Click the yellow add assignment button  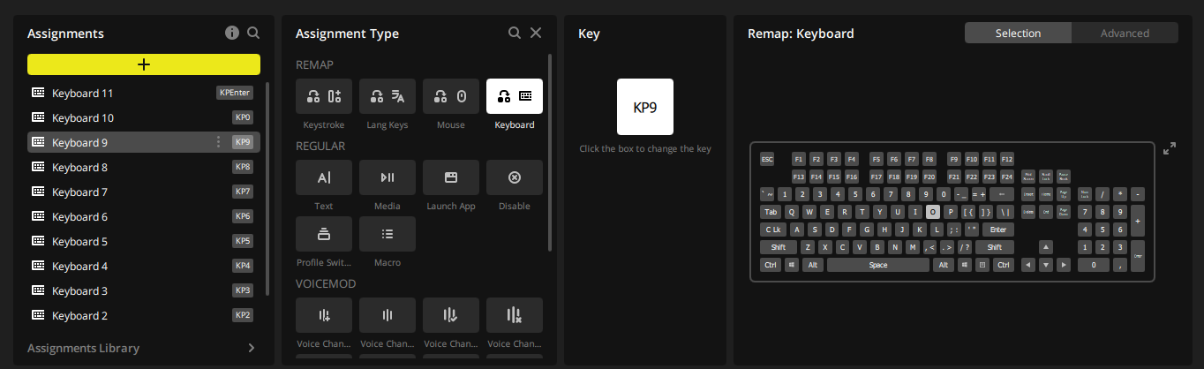144,64
